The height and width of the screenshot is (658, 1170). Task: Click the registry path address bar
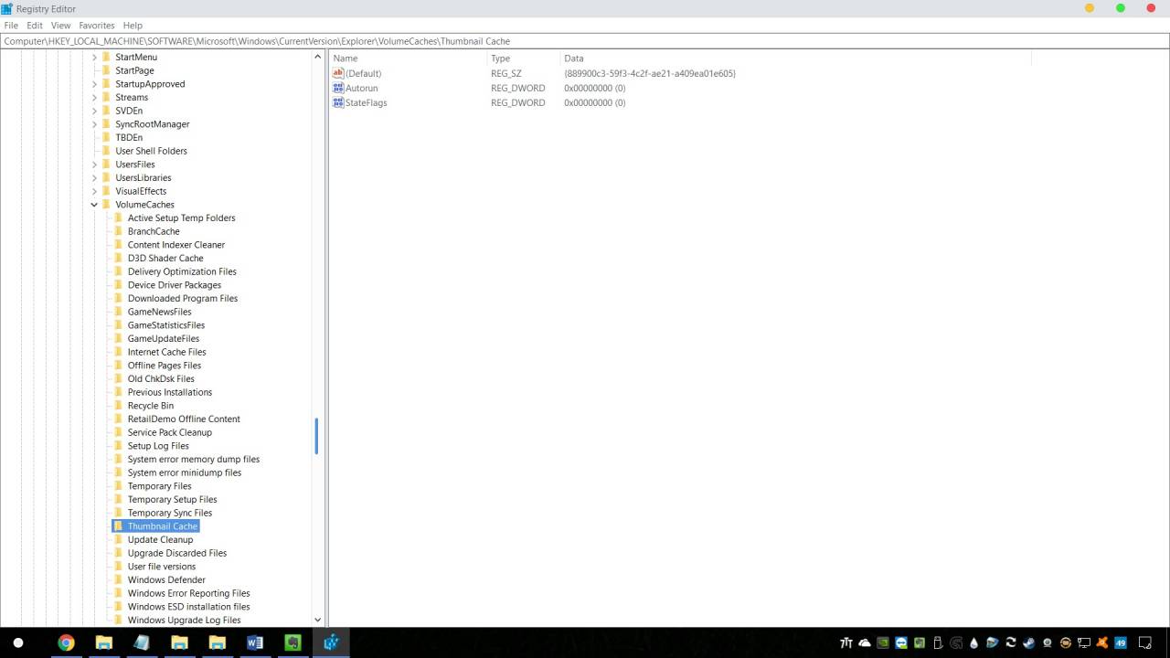point(585,41)
